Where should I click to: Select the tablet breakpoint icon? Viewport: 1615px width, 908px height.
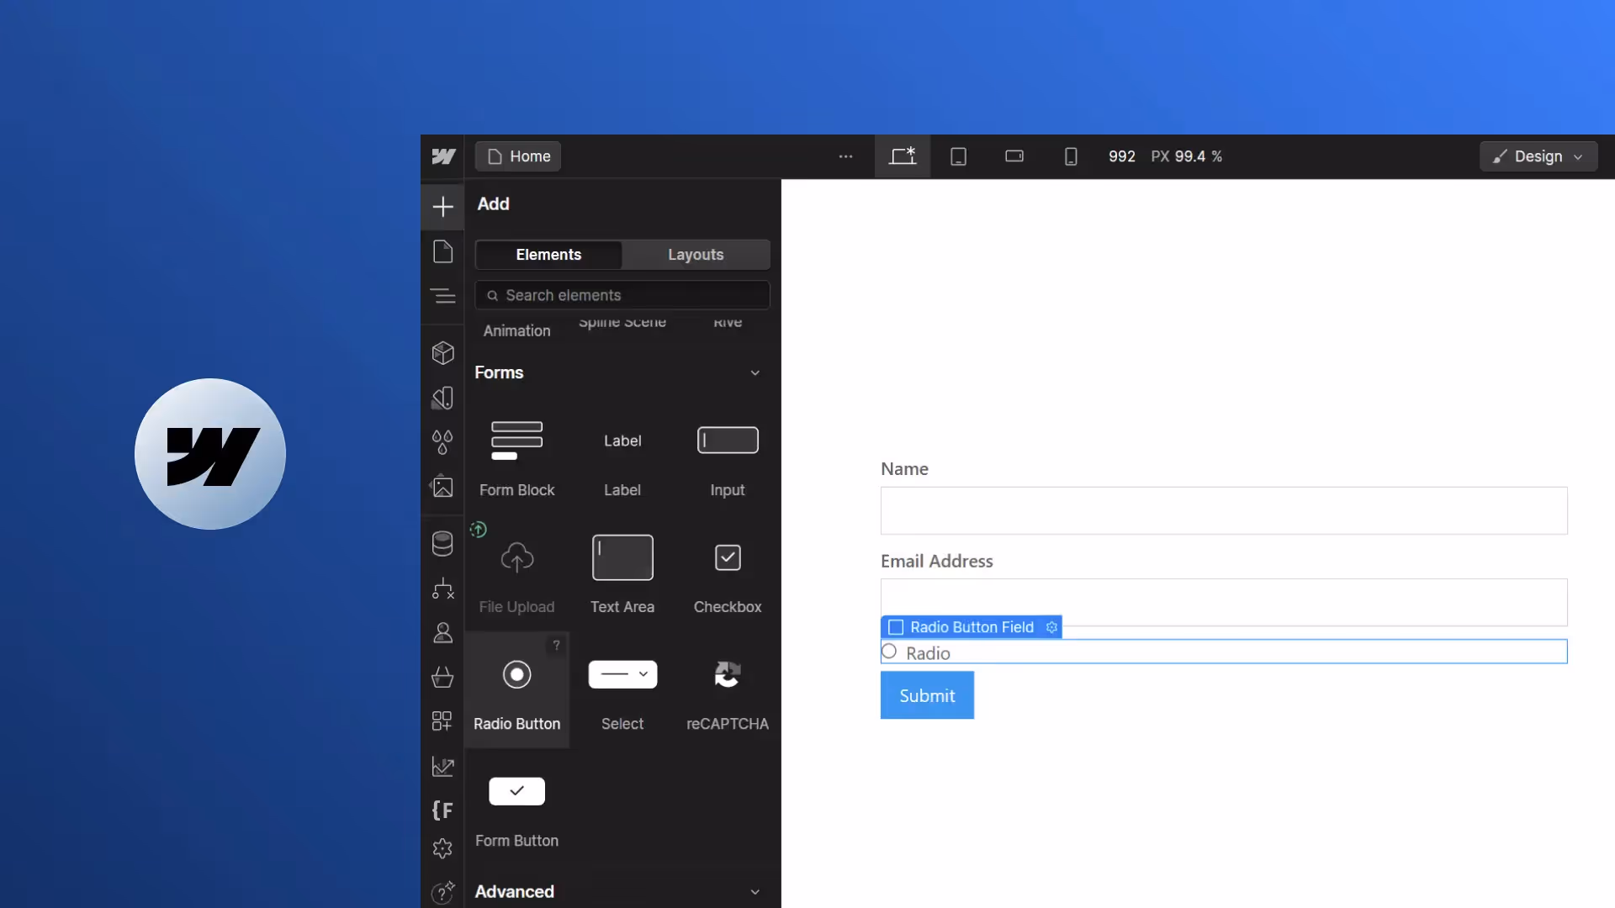958,156
